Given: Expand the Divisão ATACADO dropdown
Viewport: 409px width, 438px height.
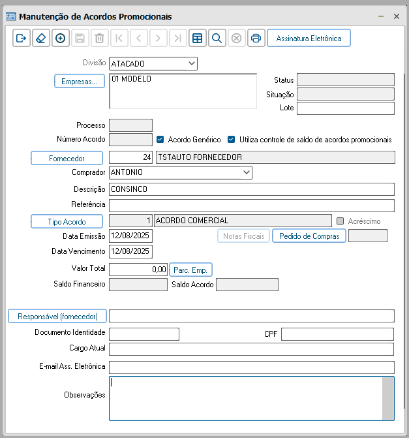Looking at the screenshot, I should (x=192, y=63).
